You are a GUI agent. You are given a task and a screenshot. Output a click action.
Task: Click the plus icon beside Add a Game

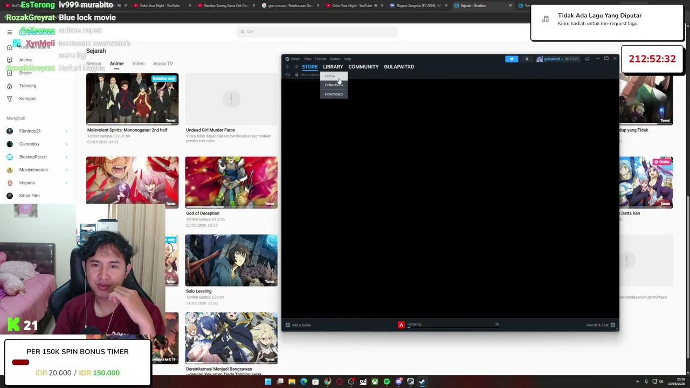(288, 325)
